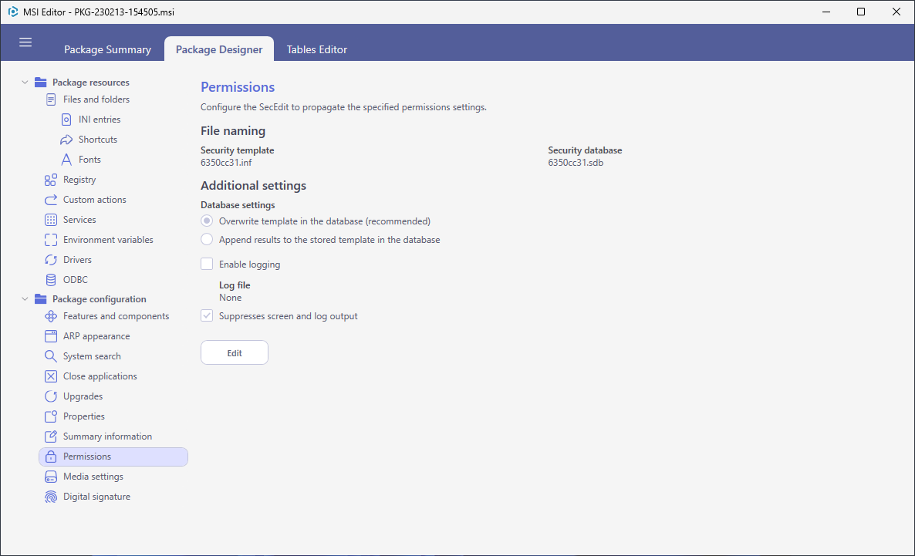Open Features and components section
Screen dimensions: 915x556
116,316
